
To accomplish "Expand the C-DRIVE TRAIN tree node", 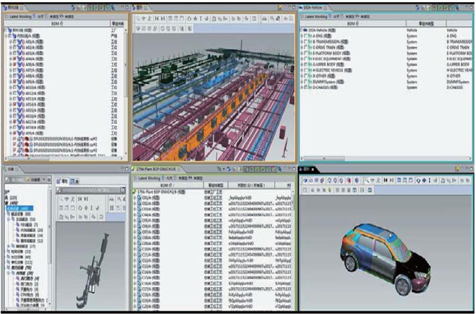I will [302, 47].
